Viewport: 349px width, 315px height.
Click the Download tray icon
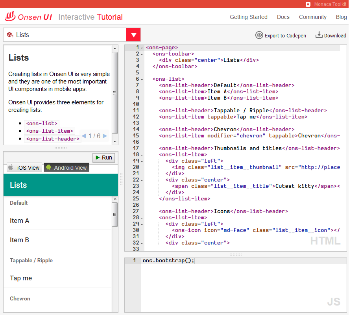(x=319, y=35)
